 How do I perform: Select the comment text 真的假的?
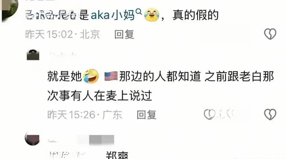(x=196, y=15)
